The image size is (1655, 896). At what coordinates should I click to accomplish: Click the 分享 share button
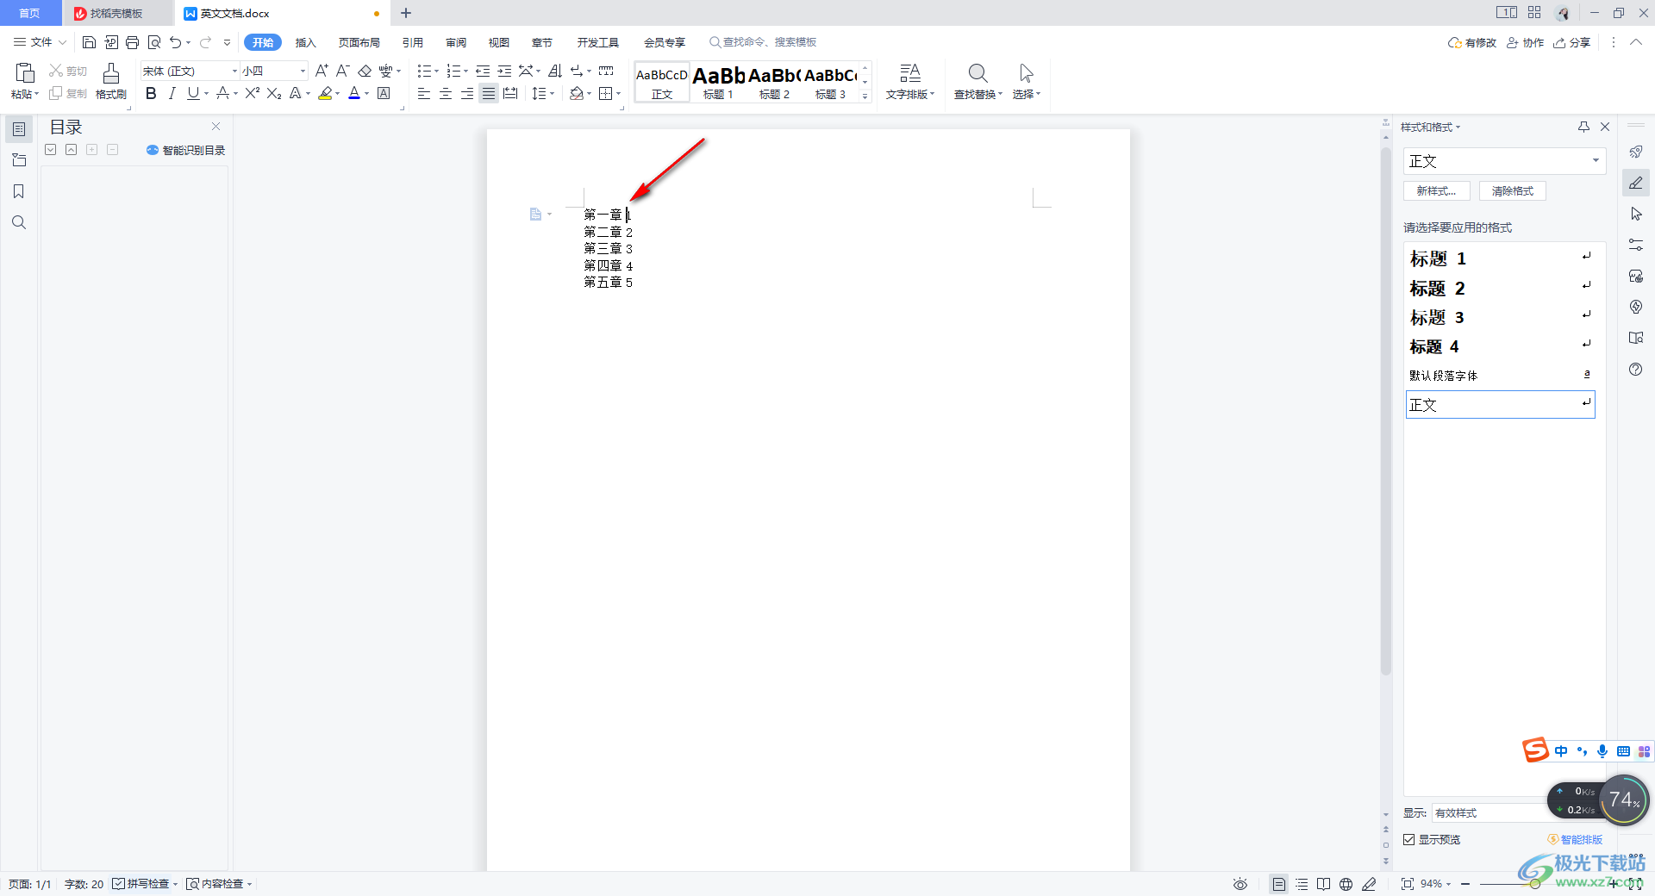[1571, 42]
